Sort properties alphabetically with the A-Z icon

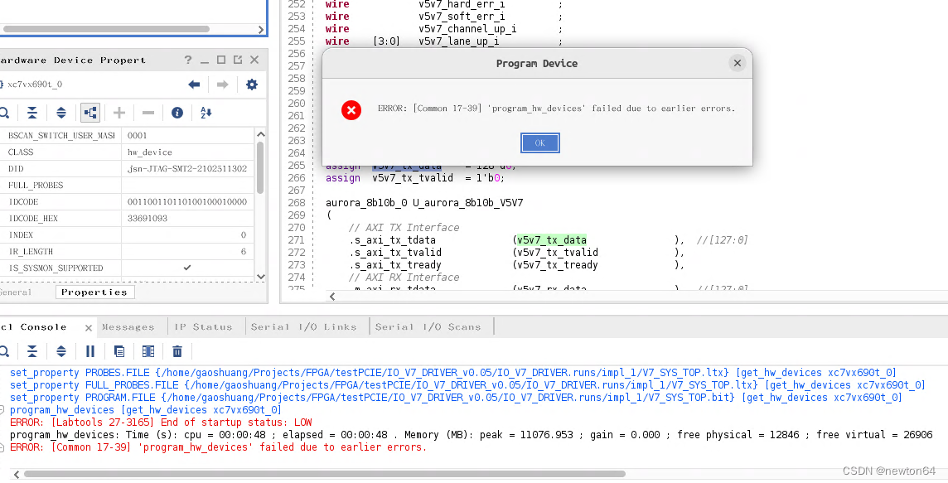point(205,113)
